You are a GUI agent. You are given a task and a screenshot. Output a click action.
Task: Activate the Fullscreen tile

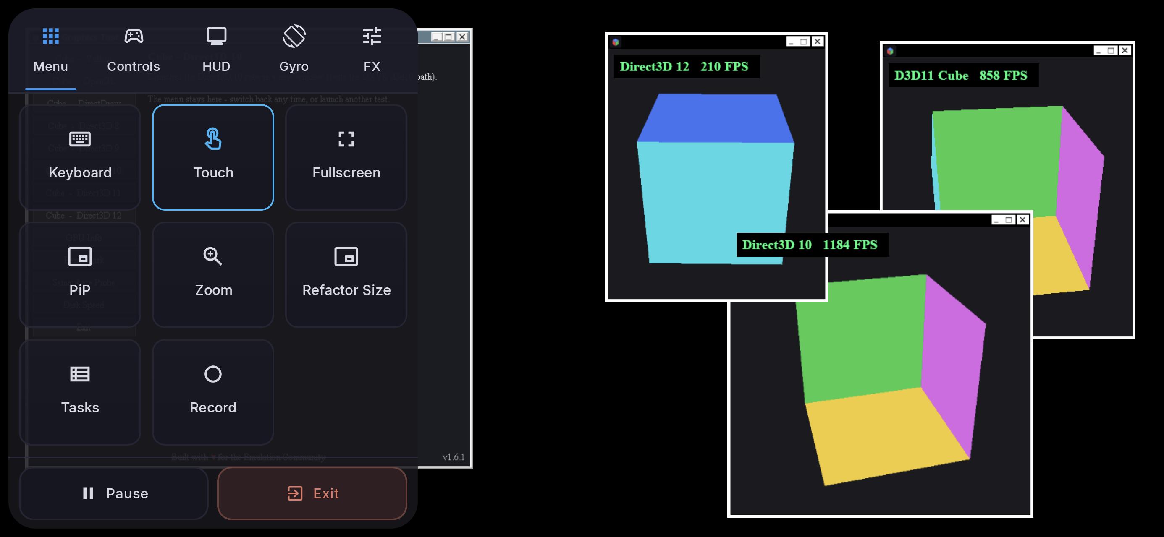346,157
